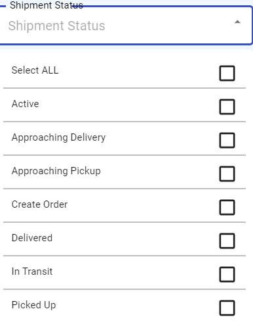
Task: Click the Shipment Status placeholder field
Action: [x=56, y=26]
